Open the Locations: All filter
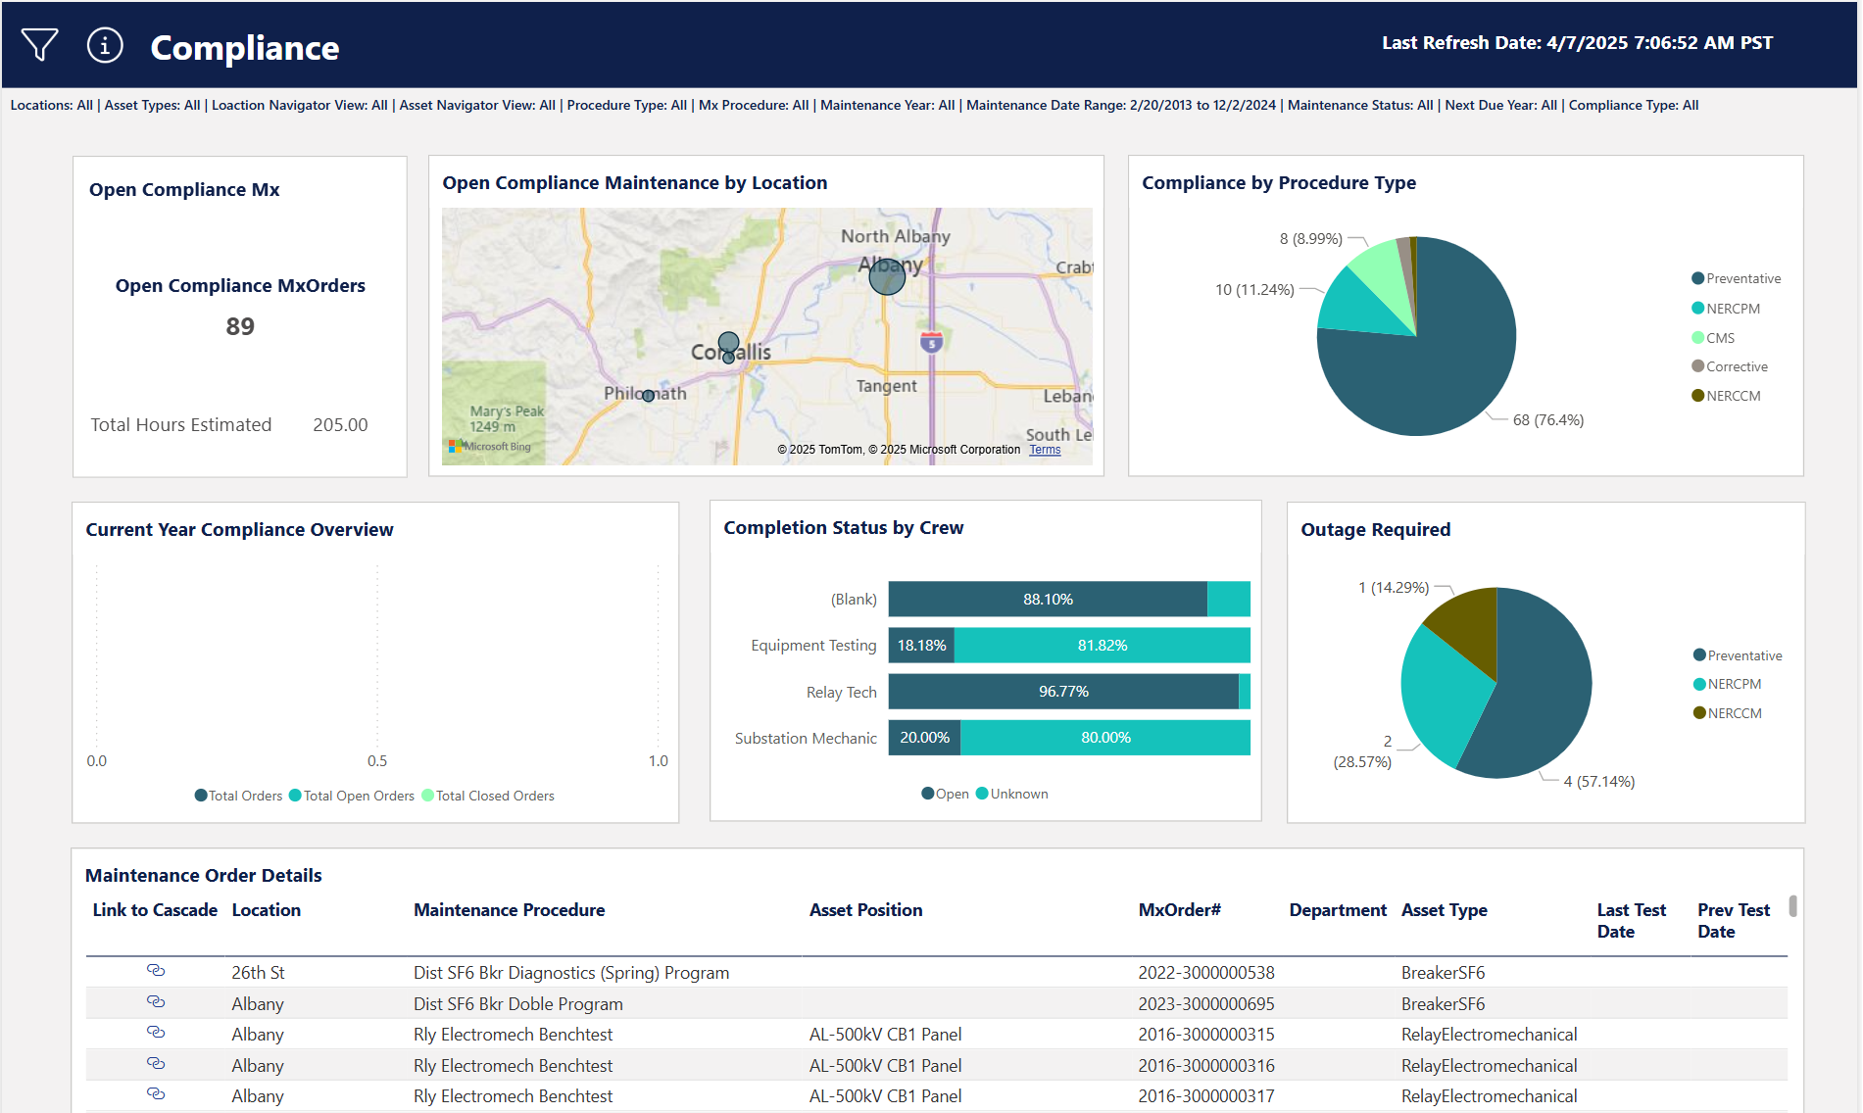Image resolution: width=1863 pixels, height=1113 pixels. click(53, 105)
